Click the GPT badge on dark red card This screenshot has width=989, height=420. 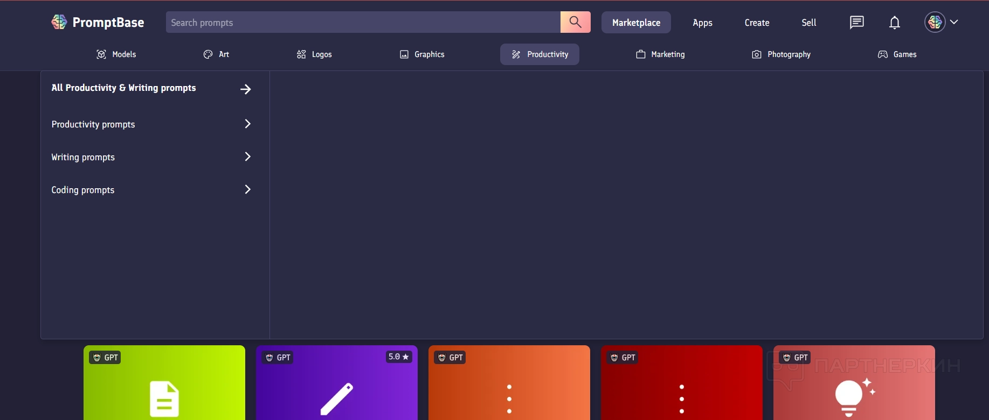pyautogui.click(x=622, y=358)
